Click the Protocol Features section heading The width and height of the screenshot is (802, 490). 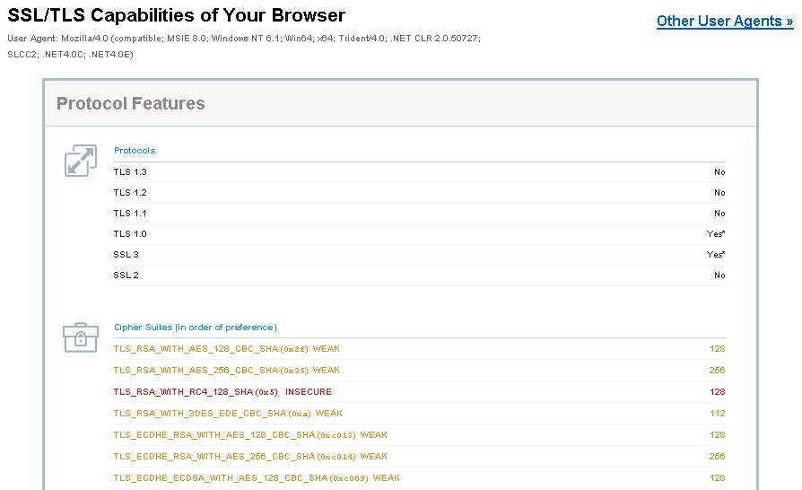point(130,104)
